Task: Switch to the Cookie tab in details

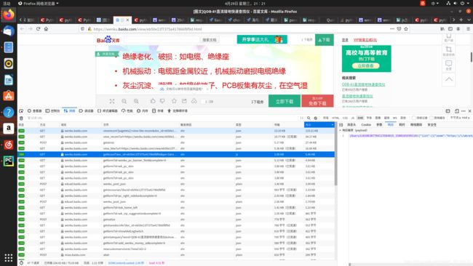Action: [x=366, y=125]
